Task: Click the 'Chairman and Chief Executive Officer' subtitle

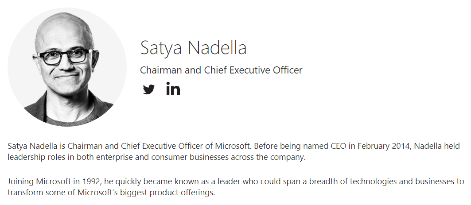Action: click(221, 70)
